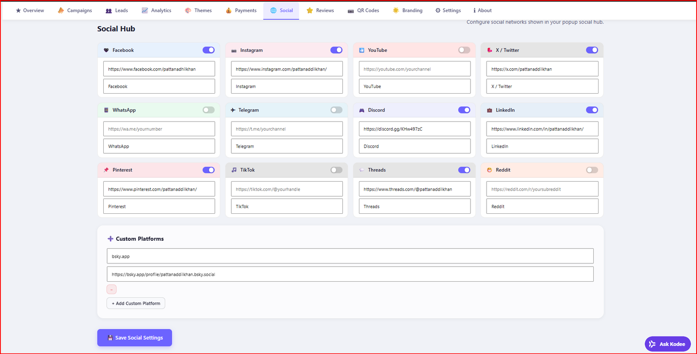
Task: Open the Ask Kodee assistant
Action: point(667,344)
